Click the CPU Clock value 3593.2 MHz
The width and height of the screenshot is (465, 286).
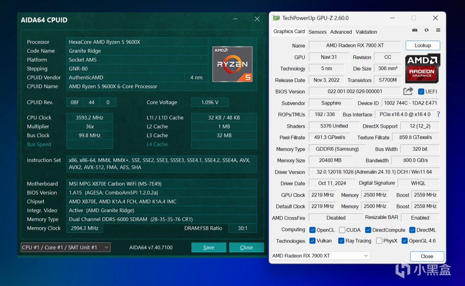(90, 118)
